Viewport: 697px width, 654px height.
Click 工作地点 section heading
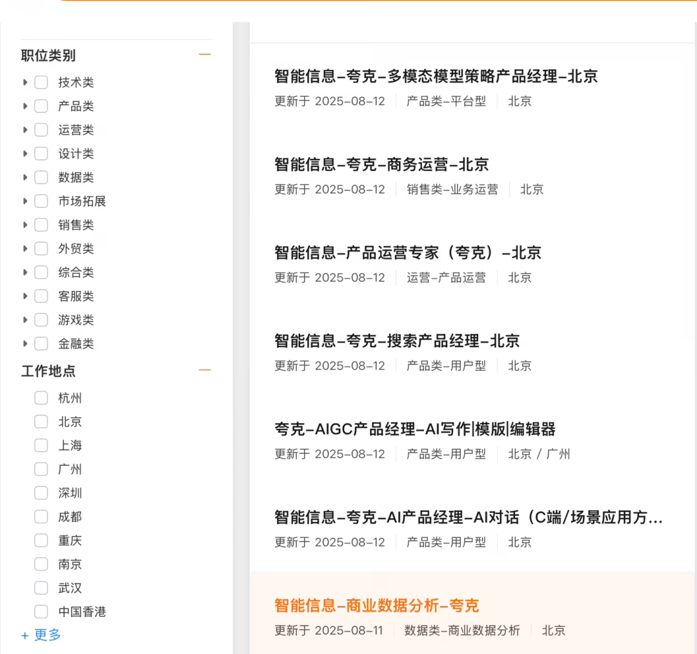[x=48, y=371]
